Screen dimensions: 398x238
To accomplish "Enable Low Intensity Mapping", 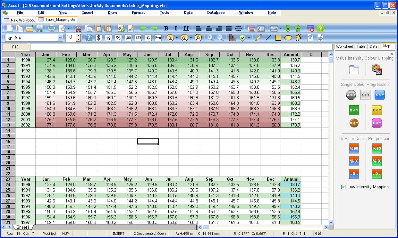I will (x=343, y=187).
